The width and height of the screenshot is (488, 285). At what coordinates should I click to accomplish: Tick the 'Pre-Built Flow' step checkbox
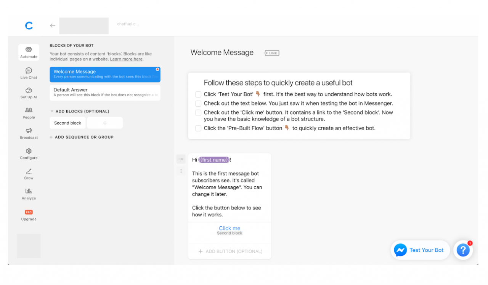click(x=198, y=128)
